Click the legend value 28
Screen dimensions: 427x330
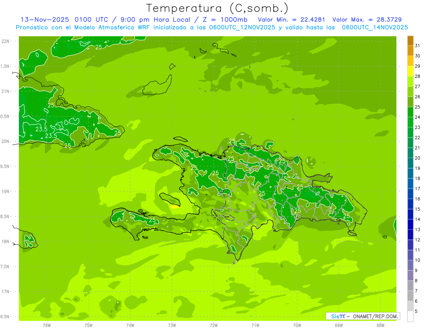(418, 76)
